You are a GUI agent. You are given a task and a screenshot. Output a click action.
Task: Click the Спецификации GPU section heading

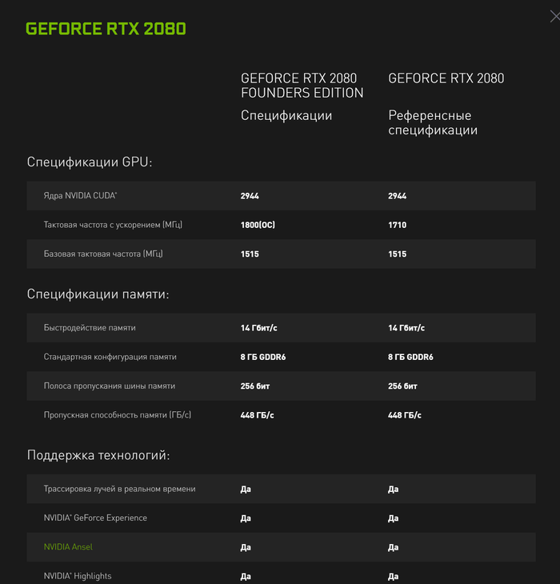click(90, 162)
